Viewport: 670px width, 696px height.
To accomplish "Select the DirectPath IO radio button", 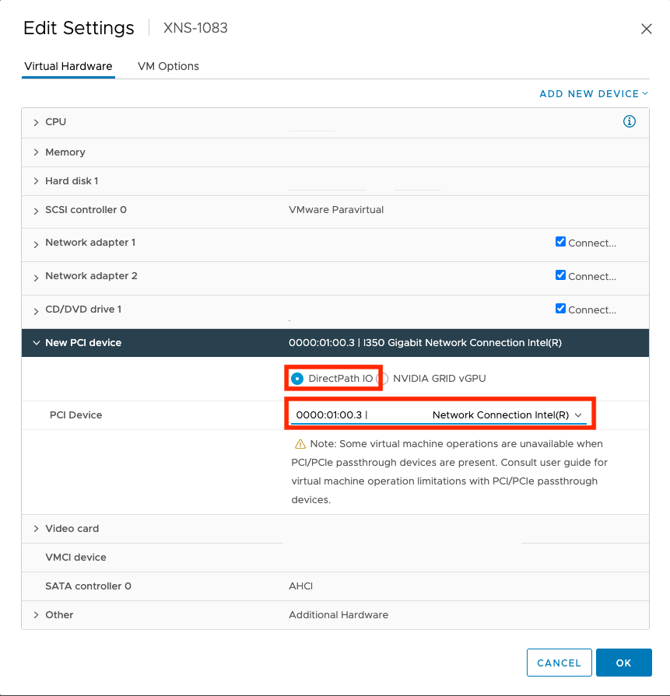I will [297, 378].
